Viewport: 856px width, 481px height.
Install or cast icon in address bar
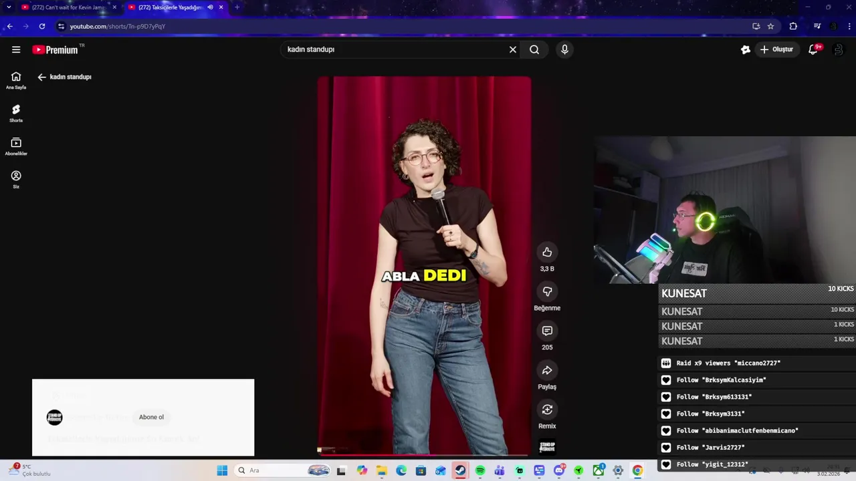point(756,26)
